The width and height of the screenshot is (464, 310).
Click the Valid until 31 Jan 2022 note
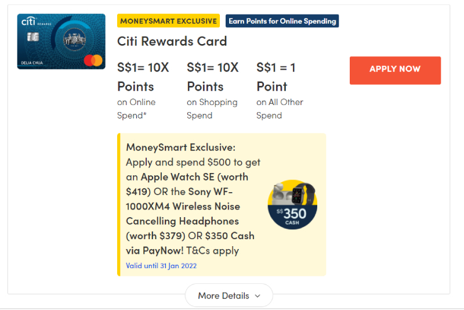[x=161, y=266]
